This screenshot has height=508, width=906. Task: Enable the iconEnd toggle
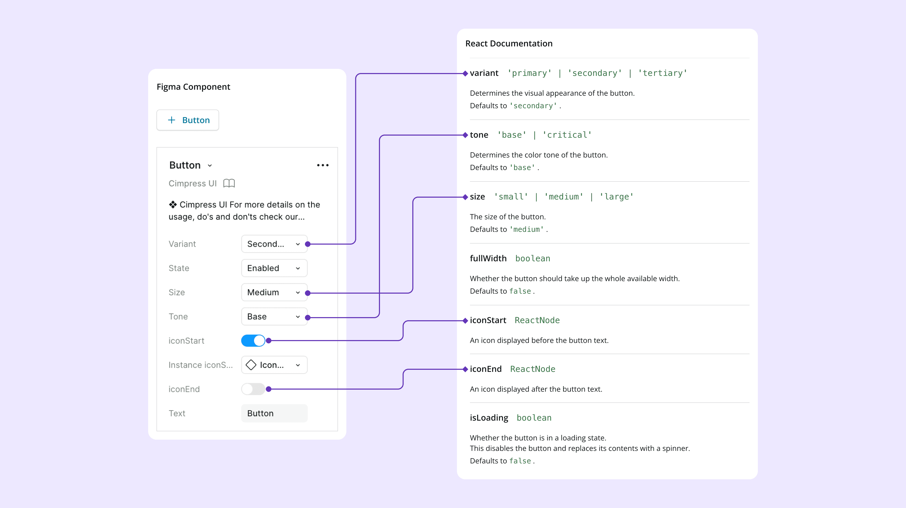[x=253, y=389]
